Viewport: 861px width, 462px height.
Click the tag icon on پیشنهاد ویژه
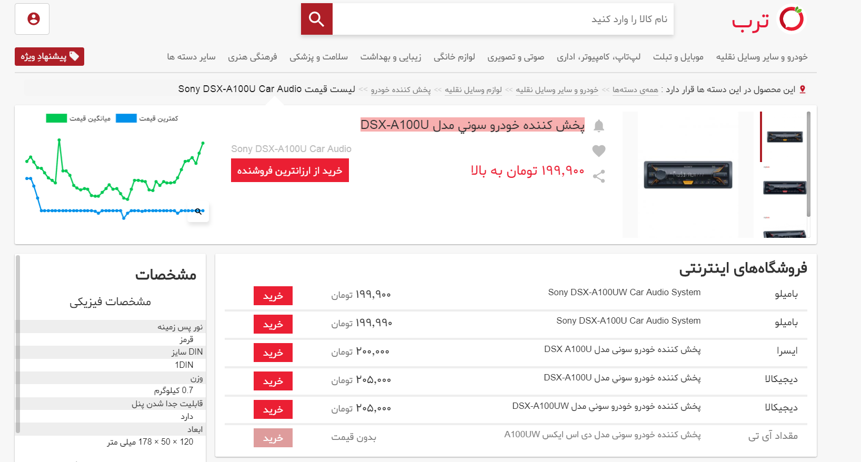point(74,56)
